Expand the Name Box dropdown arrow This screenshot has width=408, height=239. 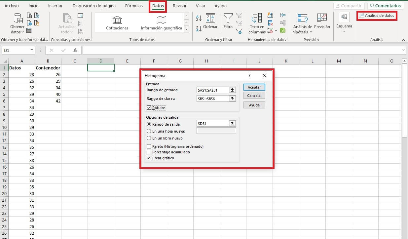tap(32, 50)
